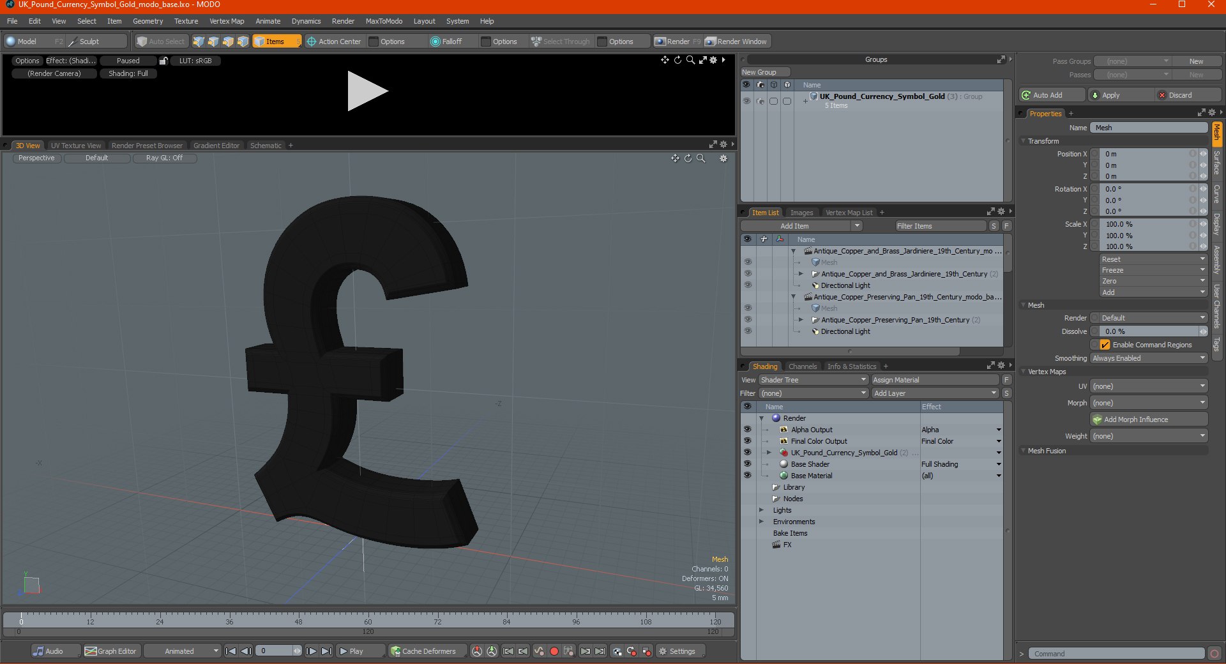The height and width of the screenshot is (664, 1226).
Task: Click the Apply button
Action: pos(1121,95)
